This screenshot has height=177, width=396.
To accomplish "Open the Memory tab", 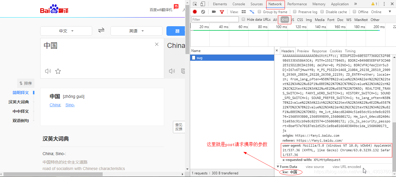I will [319, 4].
